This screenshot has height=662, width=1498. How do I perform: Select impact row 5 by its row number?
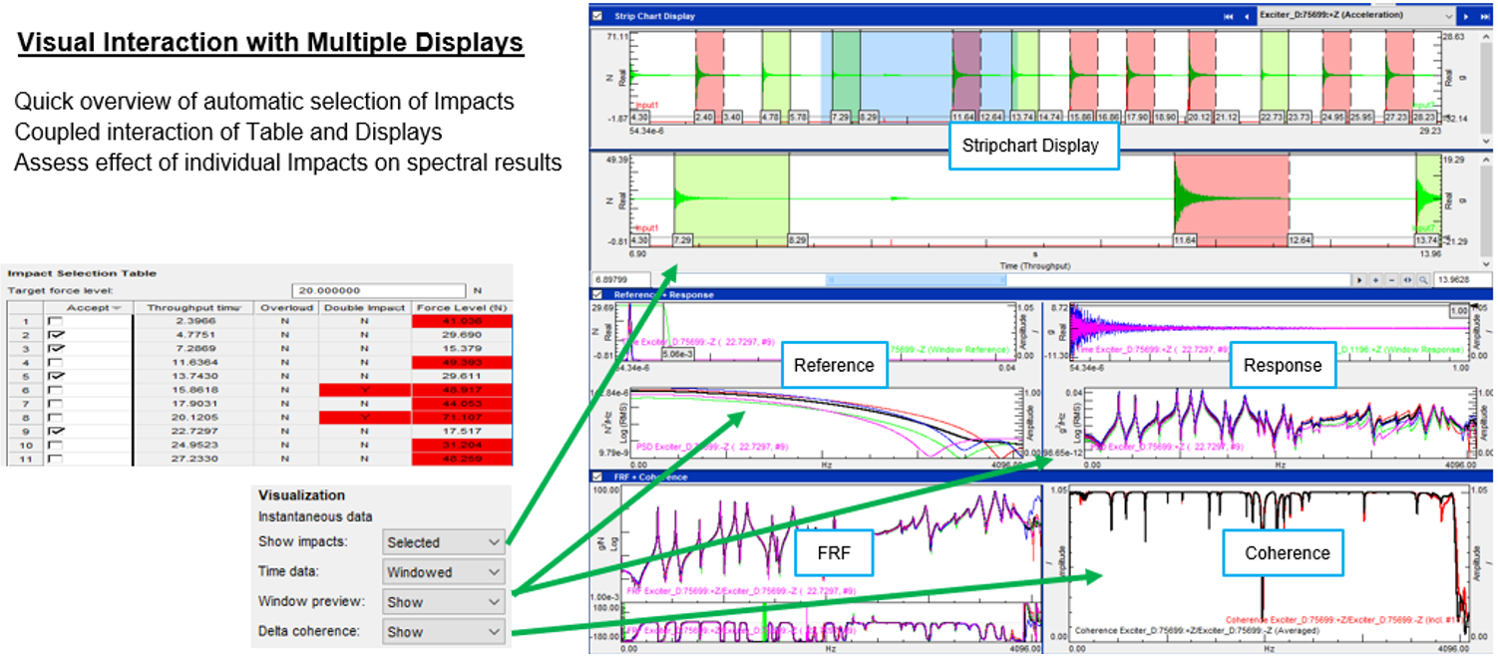[23, 377]
